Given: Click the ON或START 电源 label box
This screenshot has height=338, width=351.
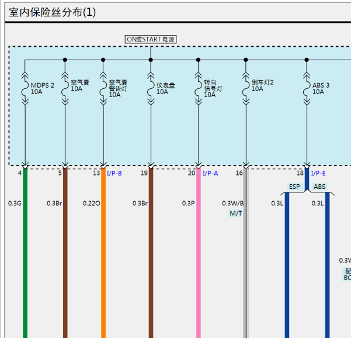Looking at the screenshot, I should point(151,39).
